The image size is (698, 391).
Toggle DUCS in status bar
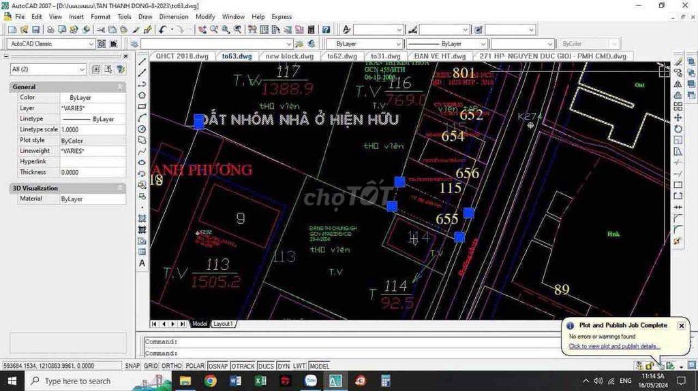point(266,366)
